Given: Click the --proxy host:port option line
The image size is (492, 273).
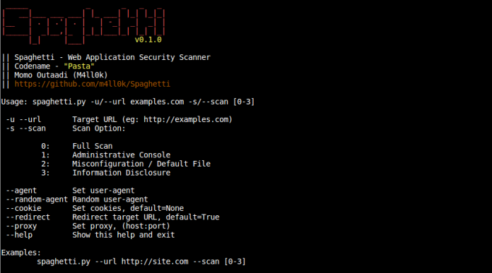Looking at the screenshot, I should (x=88, y=226).
